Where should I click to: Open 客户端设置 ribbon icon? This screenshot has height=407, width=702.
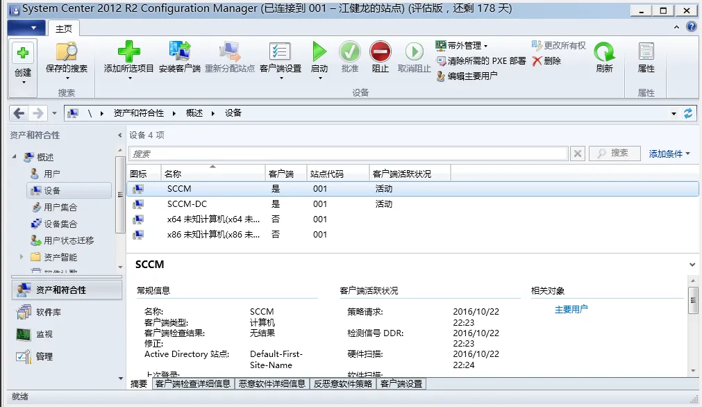pos(280,51)
